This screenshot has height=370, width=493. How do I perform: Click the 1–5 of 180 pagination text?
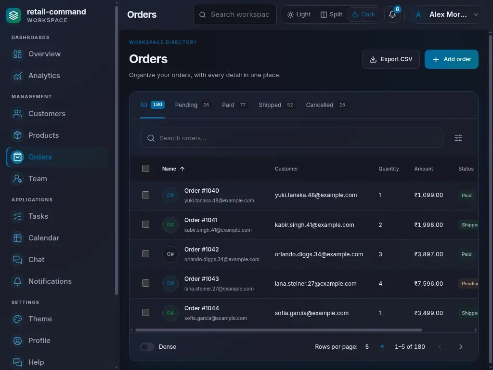point(410,347)
